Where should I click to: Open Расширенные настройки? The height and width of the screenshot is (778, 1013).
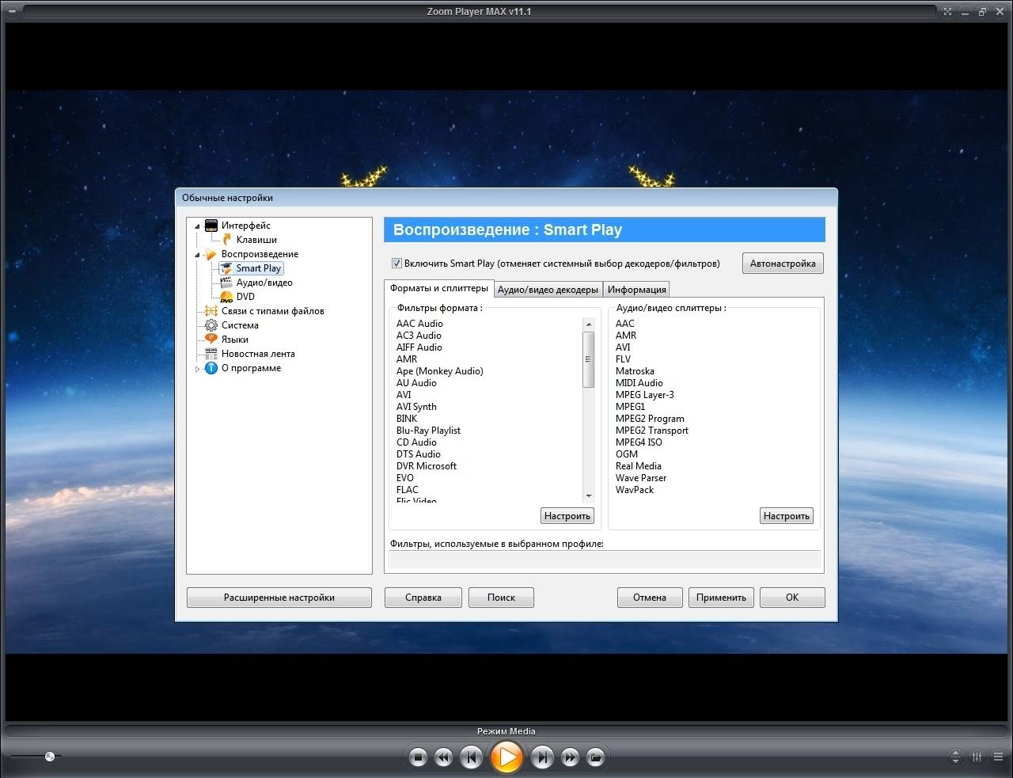(279, 598)
